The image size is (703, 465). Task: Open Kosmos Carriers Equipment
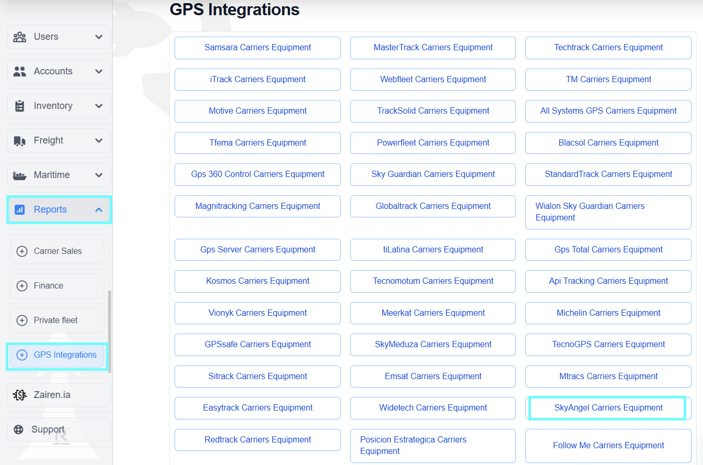click(x=257, y=281)
